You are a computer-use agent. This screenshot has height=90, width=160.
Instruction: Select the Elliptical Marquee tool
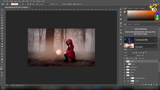pyautogui.click(x=2, y=13)
